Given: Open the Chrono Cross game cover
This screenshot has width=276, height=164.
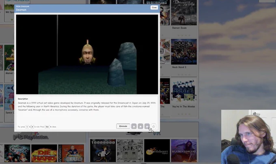Looking at the screenshot, I should coord(17,153).
